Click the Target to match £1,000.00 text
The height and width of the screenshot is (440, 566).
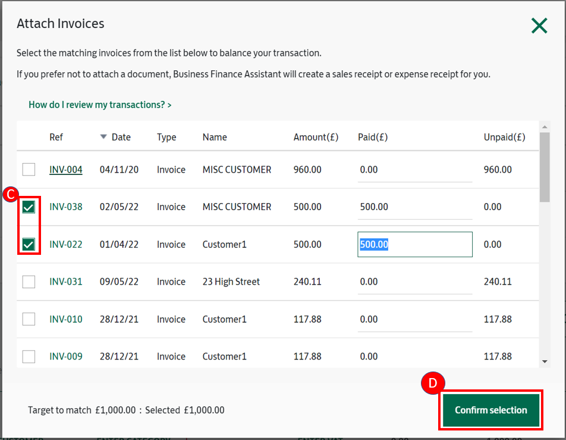[x=82, y=410]
